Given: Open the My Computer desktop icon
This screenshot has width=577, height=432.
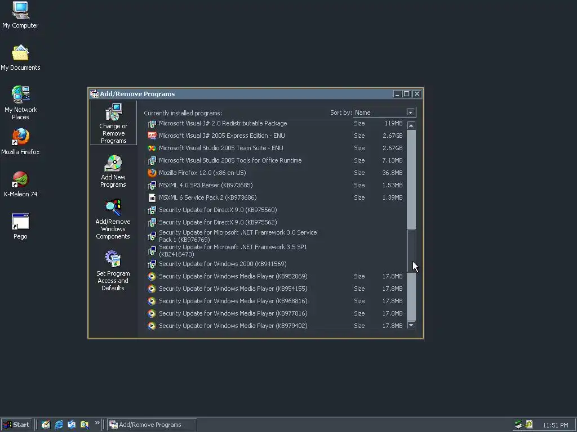Looking at the screenshot, I should pyautogui.click(x=20, y=15).
